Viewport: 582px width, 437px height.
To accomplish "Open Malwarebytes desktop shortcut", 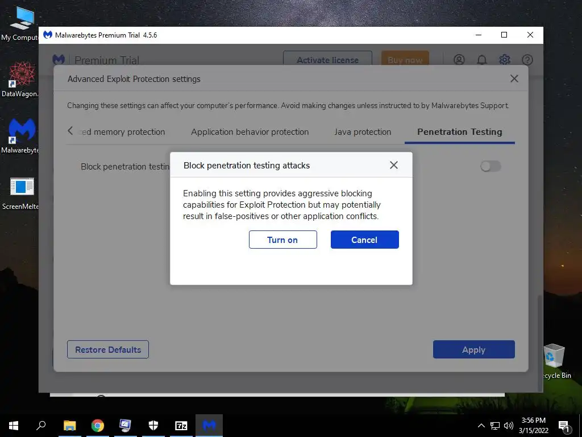I will [x=20, y=135].
